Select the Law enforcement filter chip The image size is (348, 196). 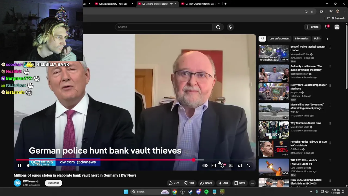pos(279,39)
